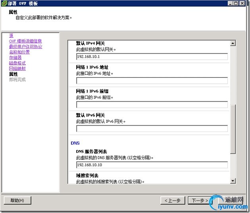Focus the 网络 1 IPv6 前缀 input field

[x=152, y=105]
